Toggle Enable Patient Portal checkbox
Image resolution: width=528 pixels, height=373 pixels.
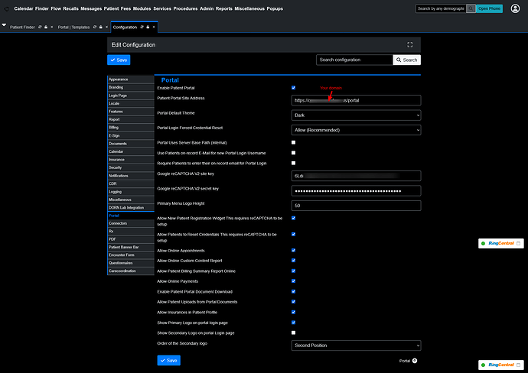(x=293, y=88)
